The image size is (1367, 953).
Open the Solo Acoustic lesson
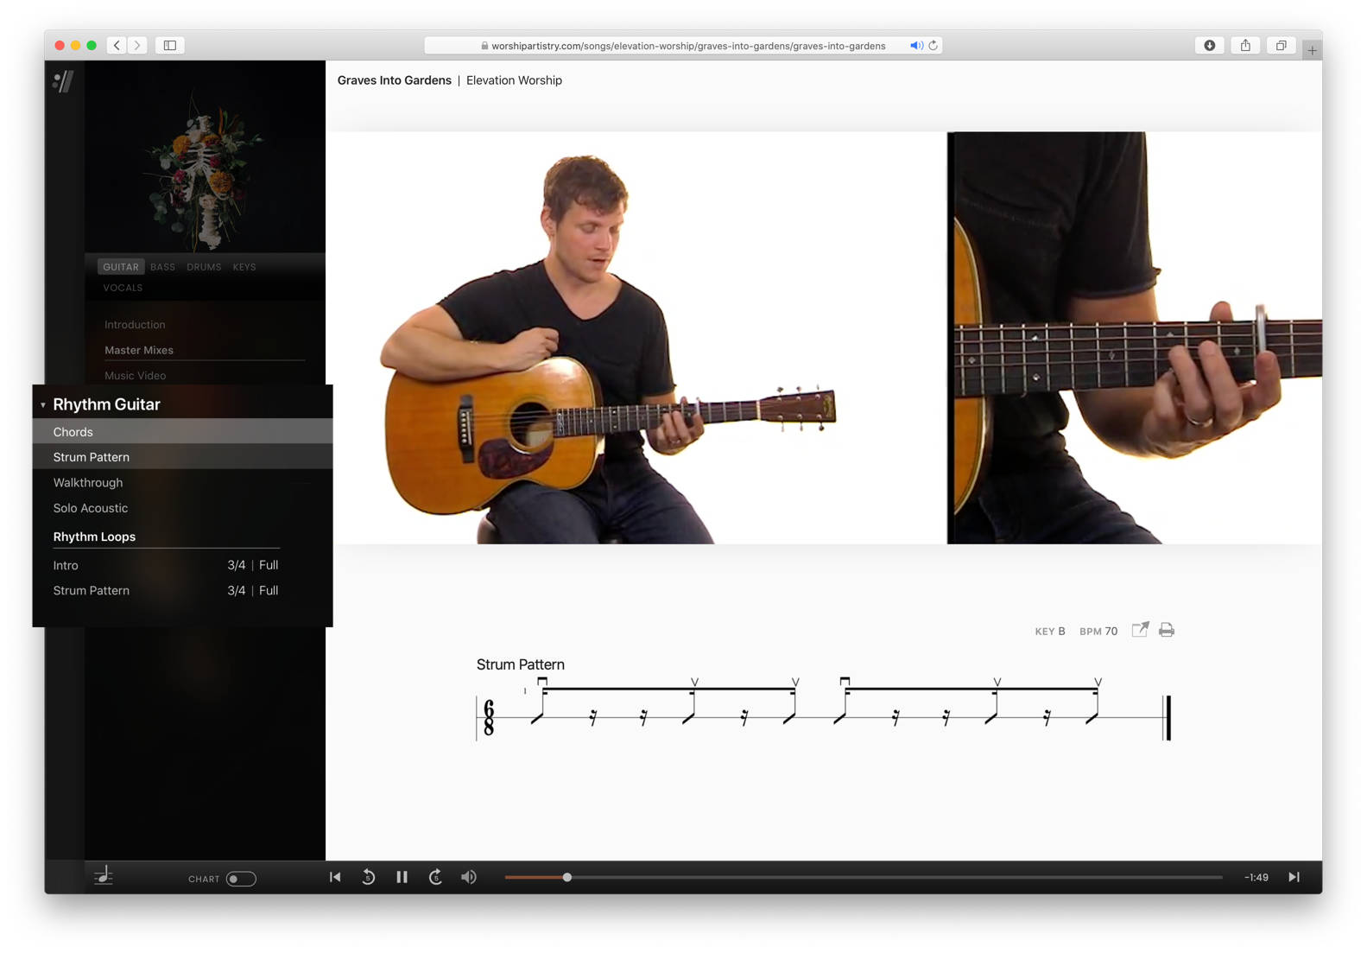tap(91, 508)
